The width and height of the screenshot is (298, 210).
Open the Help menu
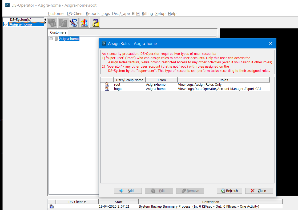172,14
